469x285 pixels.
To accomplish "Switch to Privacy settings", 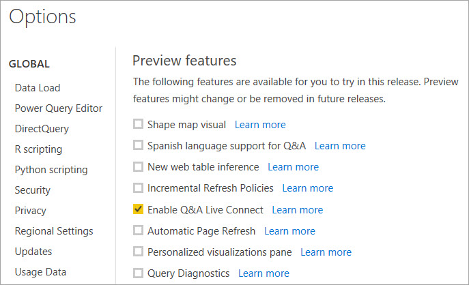I will [31, 211].
